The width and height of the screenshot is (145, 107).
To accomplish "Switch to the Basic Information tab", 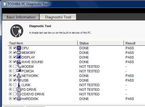I will (21, 17).
